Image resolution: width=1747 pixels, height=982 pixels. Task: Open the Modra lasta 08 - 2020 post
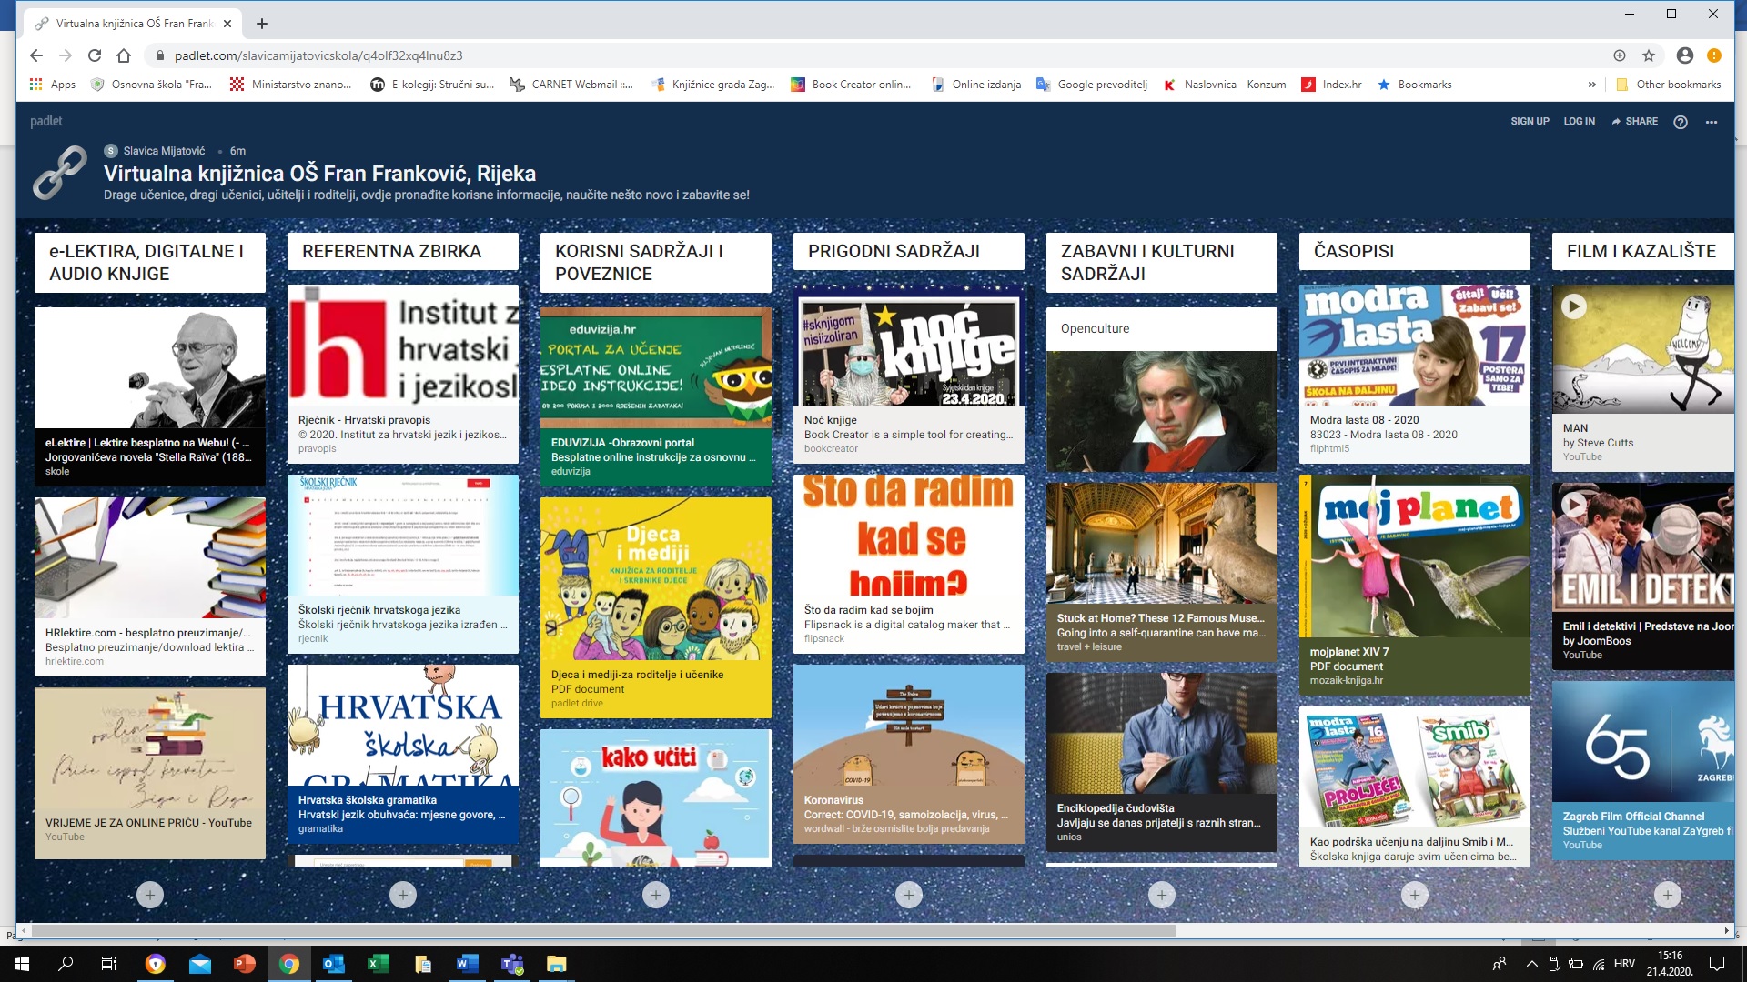[1415, 373]
